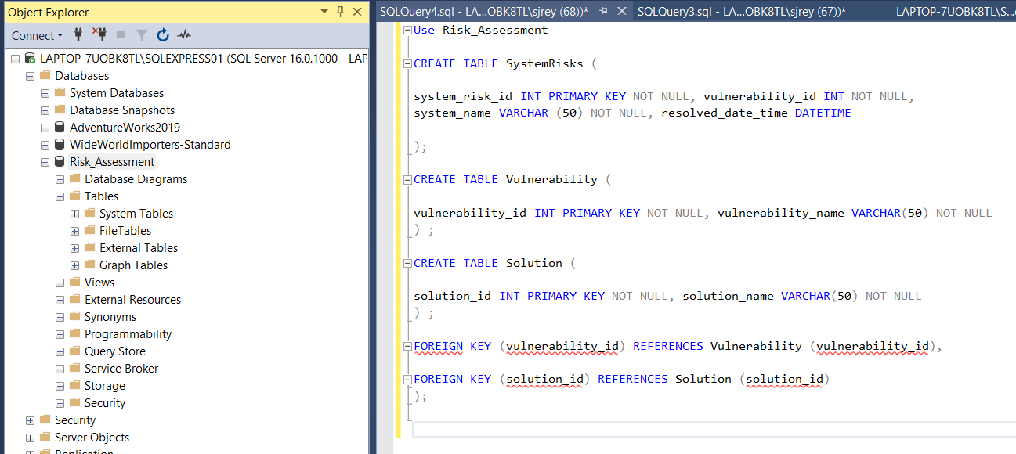
Task: Click the Connect plug icon in Object Explorer
Action: pos(78,35)
